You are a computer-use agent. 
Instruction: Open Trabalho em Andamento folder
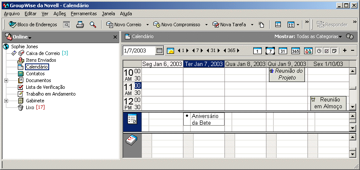(50, 94)
